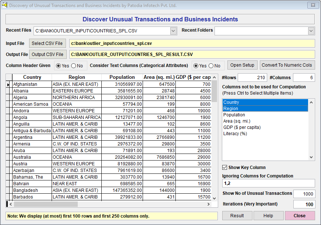Select Population in the columns list
Image resolution: width=321 pixels, height=225 pixels.
234,115
